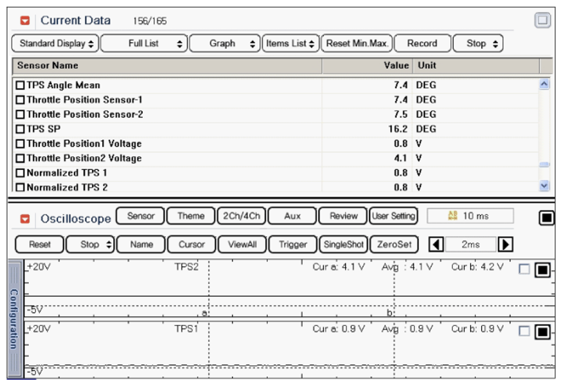562x386 pixels.
Task: Click the maximize icon of Current Data panel
Action: [543, 21]
